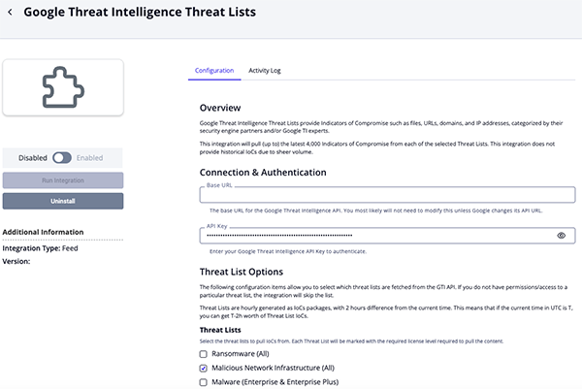Click the Threat List Options heading
The height and width of the screenshot is (389, 582).
click(242, 272)
